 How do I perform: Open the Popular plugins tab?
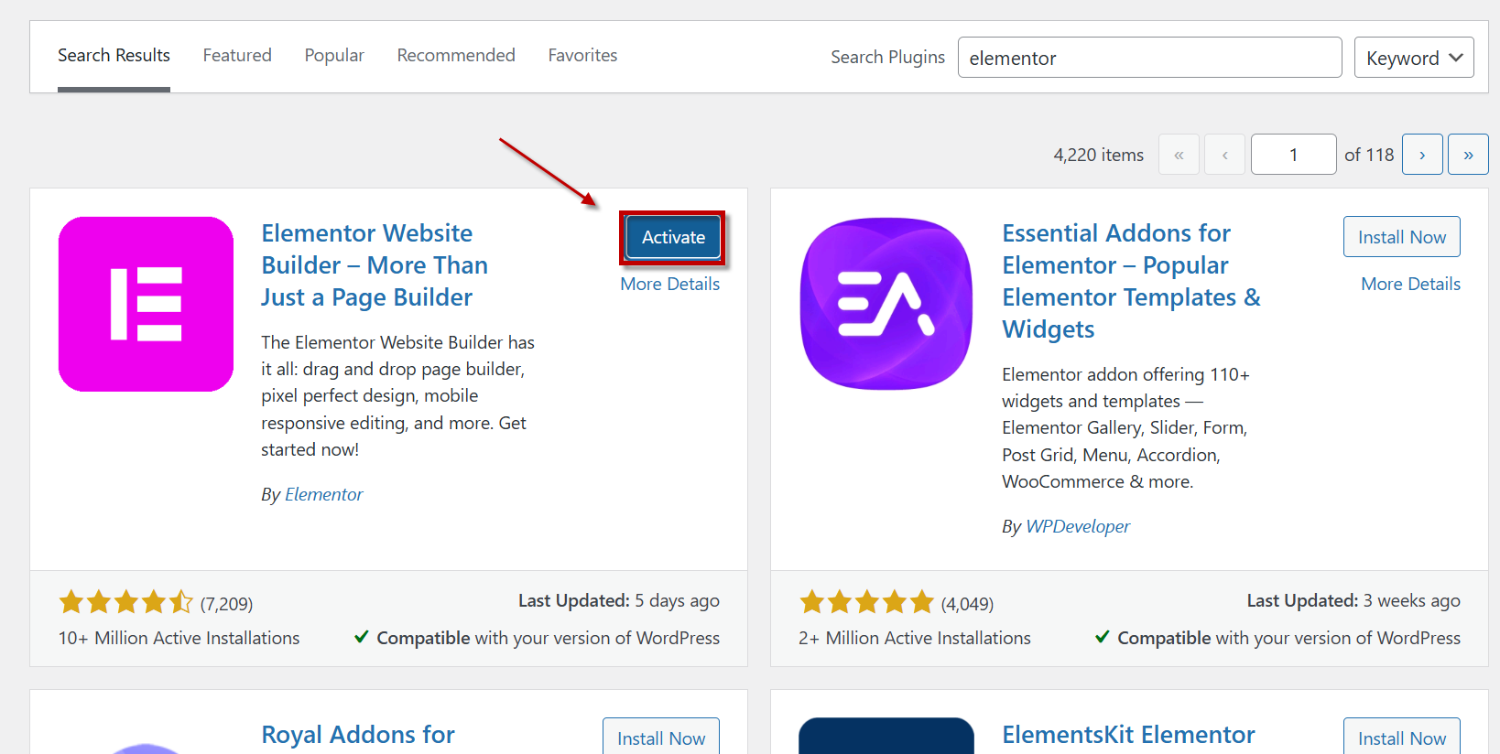pyautogui.click(x=334, y=56)
